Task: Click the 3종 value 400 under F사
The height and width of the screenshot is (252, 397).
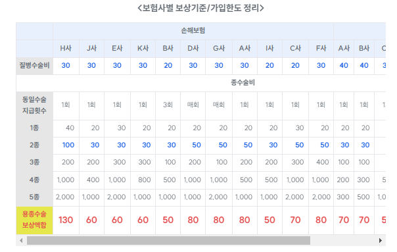Action: coord(322,162)
